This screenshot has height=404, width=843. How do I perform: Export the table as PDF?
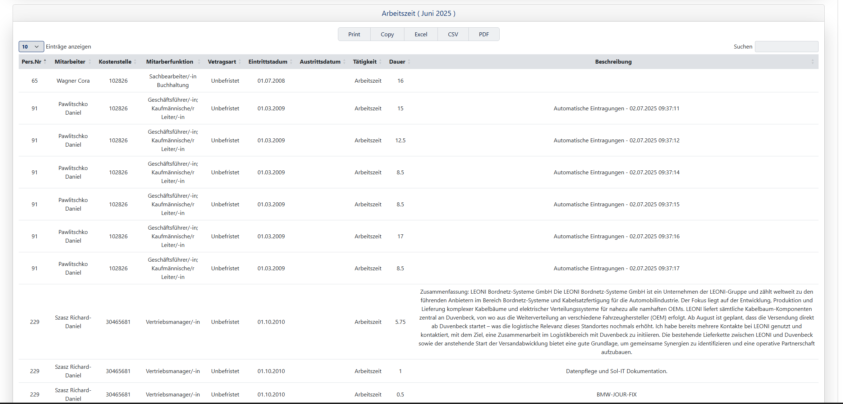pos(484,34)
